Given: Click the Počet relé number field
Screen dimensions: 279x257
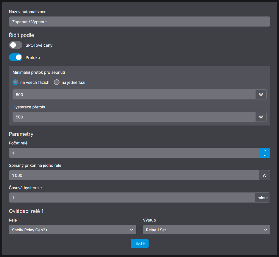Looking at the screenshot, I should pyautogui.click(x=134, y=153).
